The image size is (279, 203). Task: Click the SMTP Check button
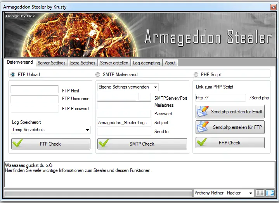pos(142,144)
